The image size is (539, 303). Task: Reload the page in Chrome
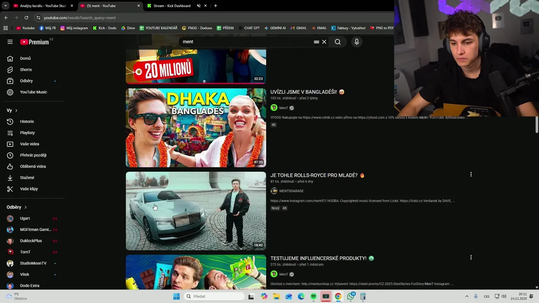point(26,18)
